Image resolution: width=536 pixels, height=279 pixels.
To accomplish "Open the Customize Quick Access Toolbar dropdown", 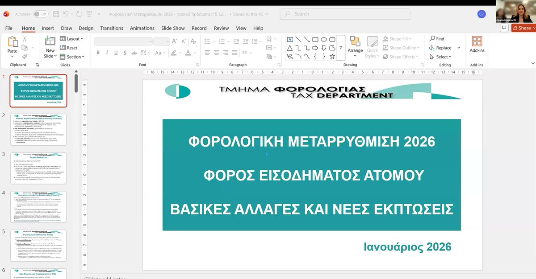I will (x=99, y=14).
